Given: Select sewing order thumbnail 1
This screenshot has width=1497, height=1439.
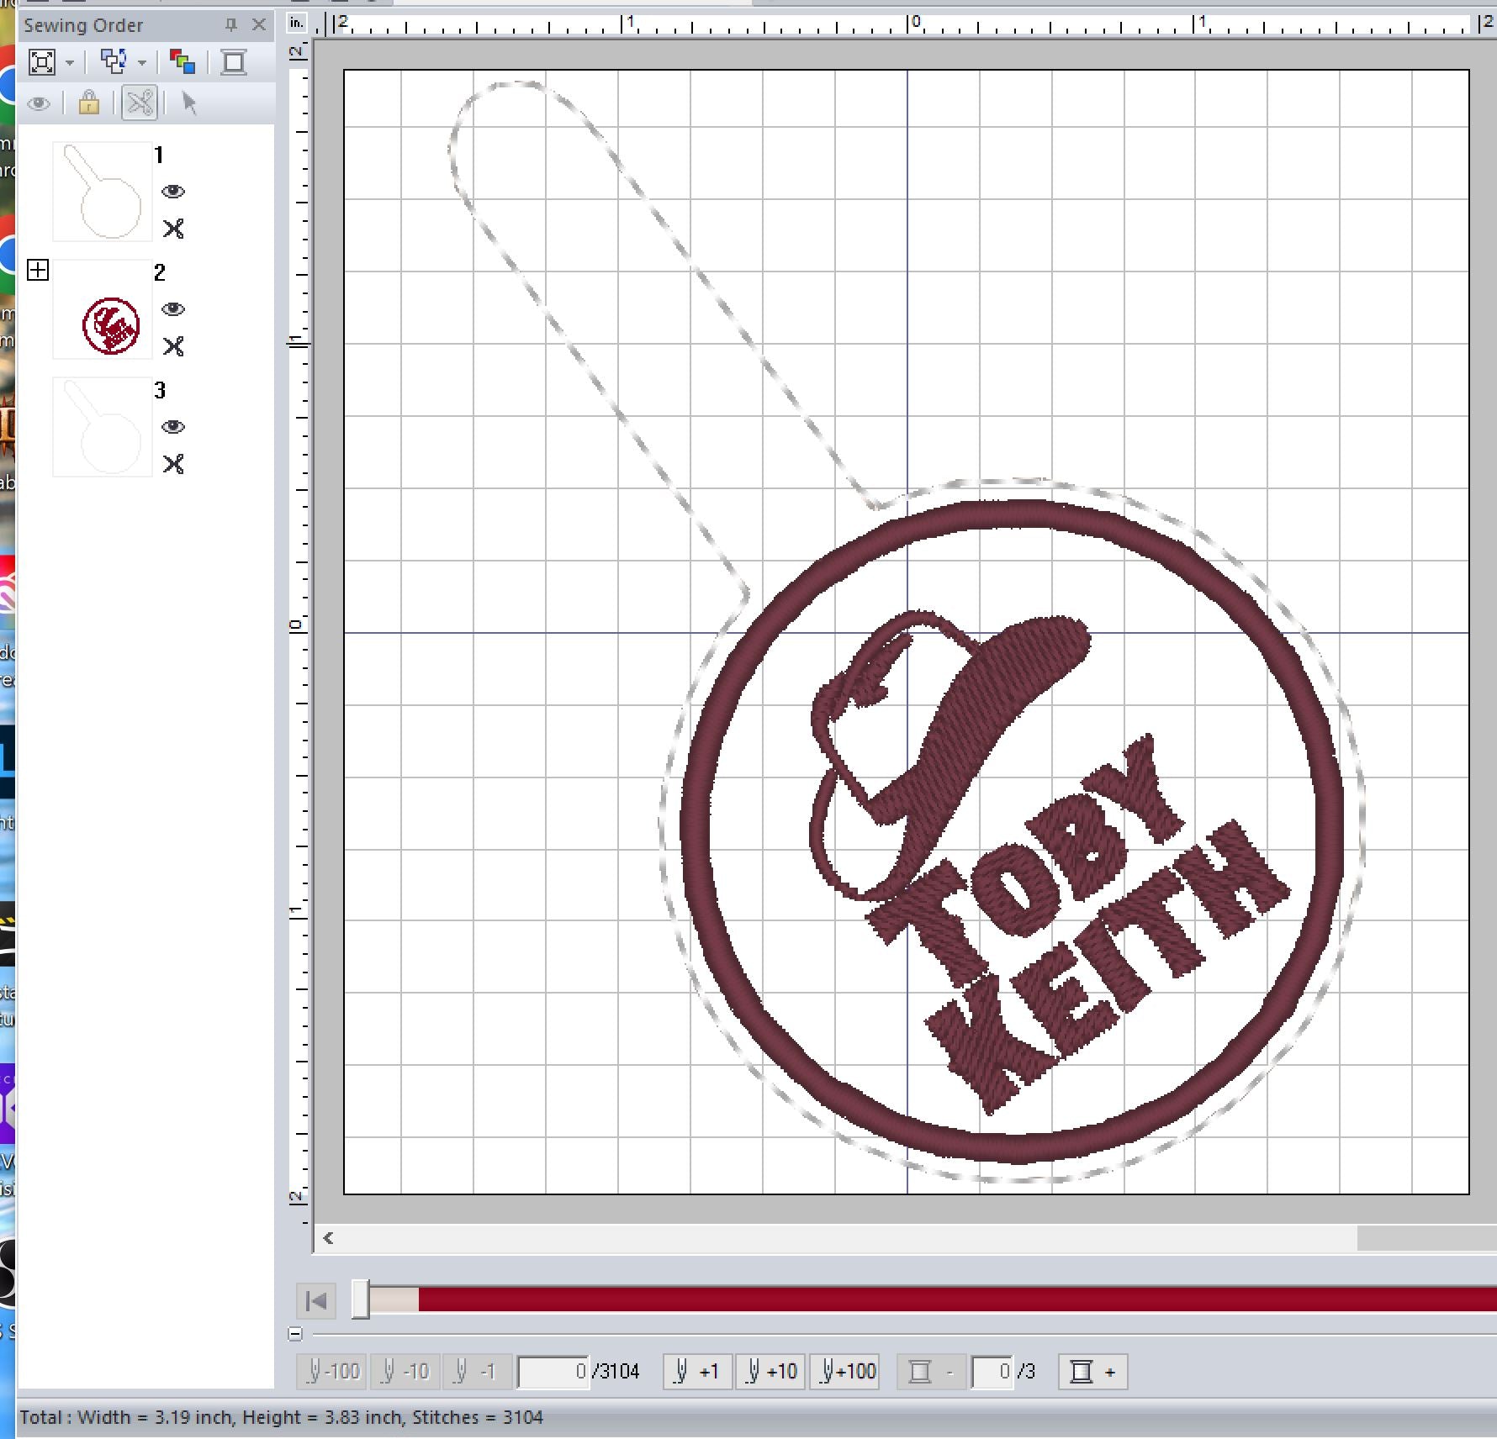Looking at the screenshot, I should pyautogui.click(x=103, y=192).
